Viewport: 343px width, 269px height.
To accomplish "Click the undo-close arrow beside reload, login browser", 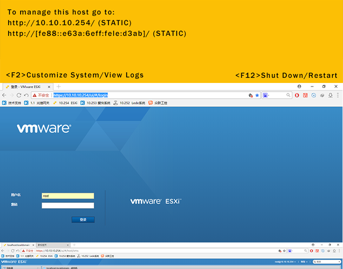I will (x=26, y=95).
